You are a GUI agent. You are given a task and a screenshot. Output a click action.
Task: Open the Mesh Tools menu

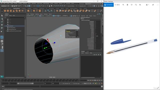[39, 3]
